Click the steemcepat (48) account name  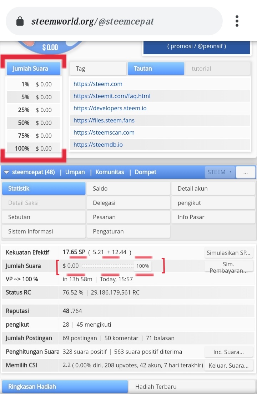click(x=34, y=172)
